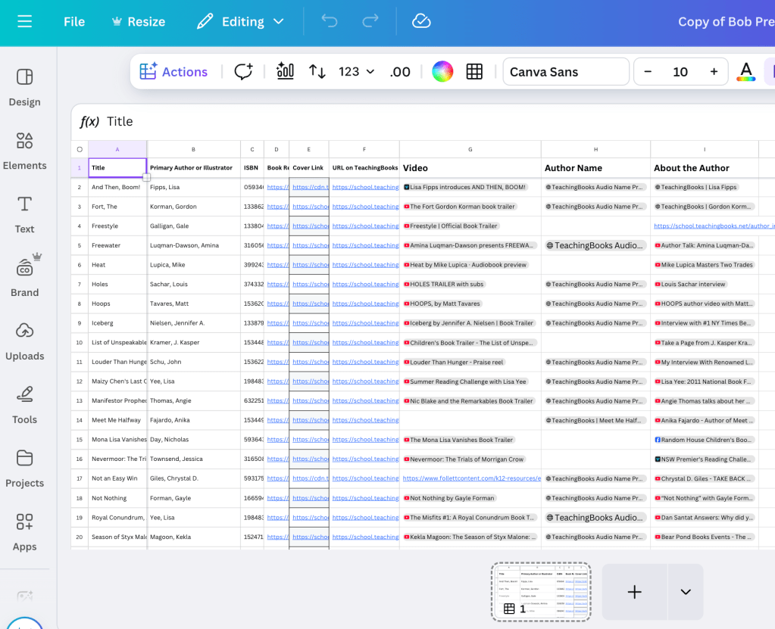Click the Resize button

138,21
